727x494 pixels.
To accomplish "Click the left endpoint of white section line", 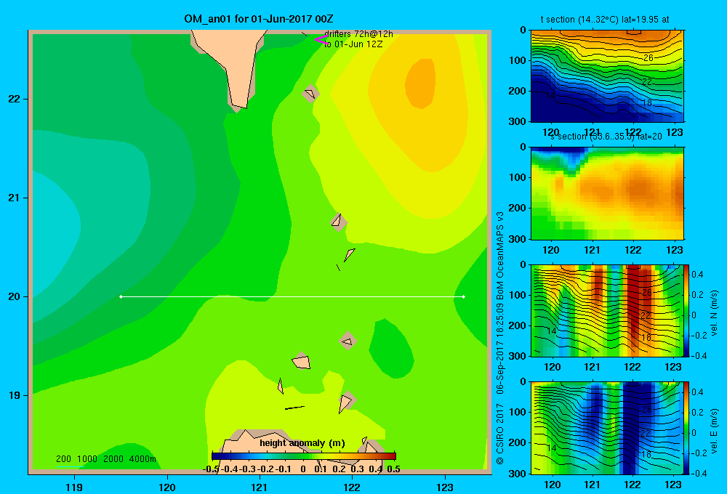I will [x=121, y=296].
